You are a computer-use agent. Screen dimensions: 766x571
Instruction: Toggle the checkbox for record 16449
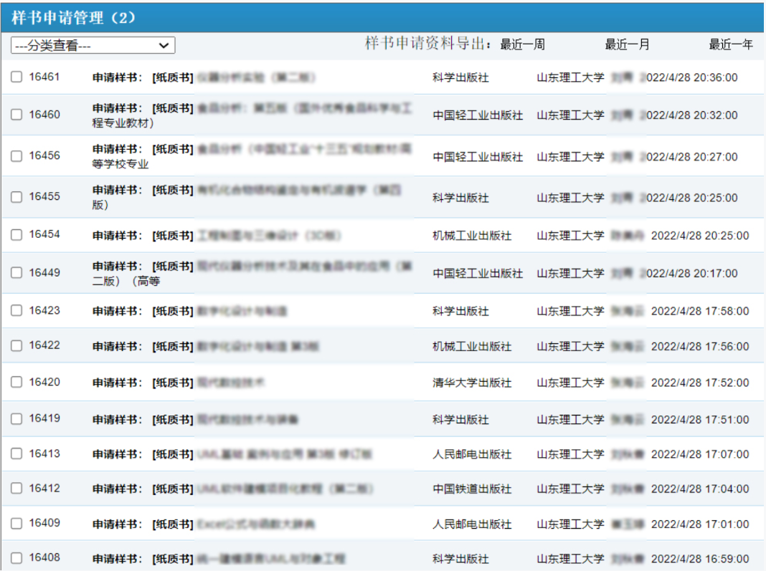coord(16,273)
